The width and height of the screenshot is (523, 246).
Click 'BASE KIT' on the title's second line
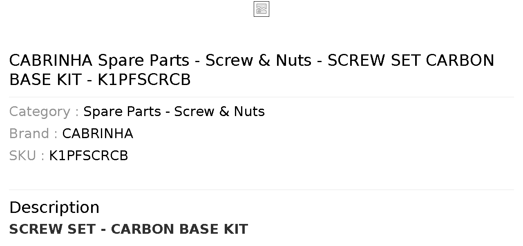click(x=45, y=80)
